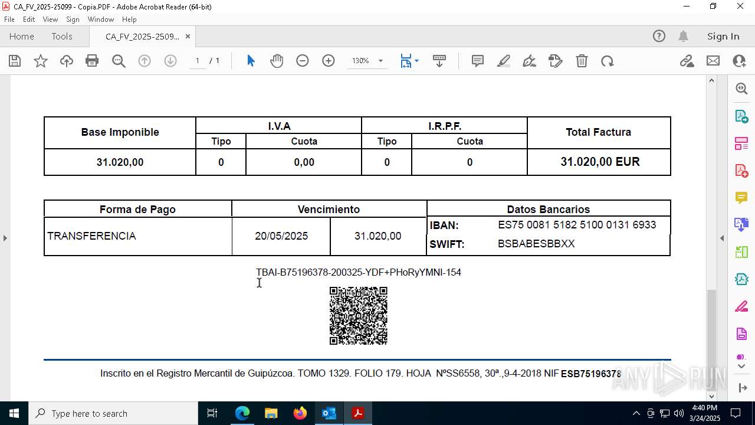Viewport: 755px width, 425px height.
Task: Switch to the Tools tab
Action: click(x=62, y=36)
